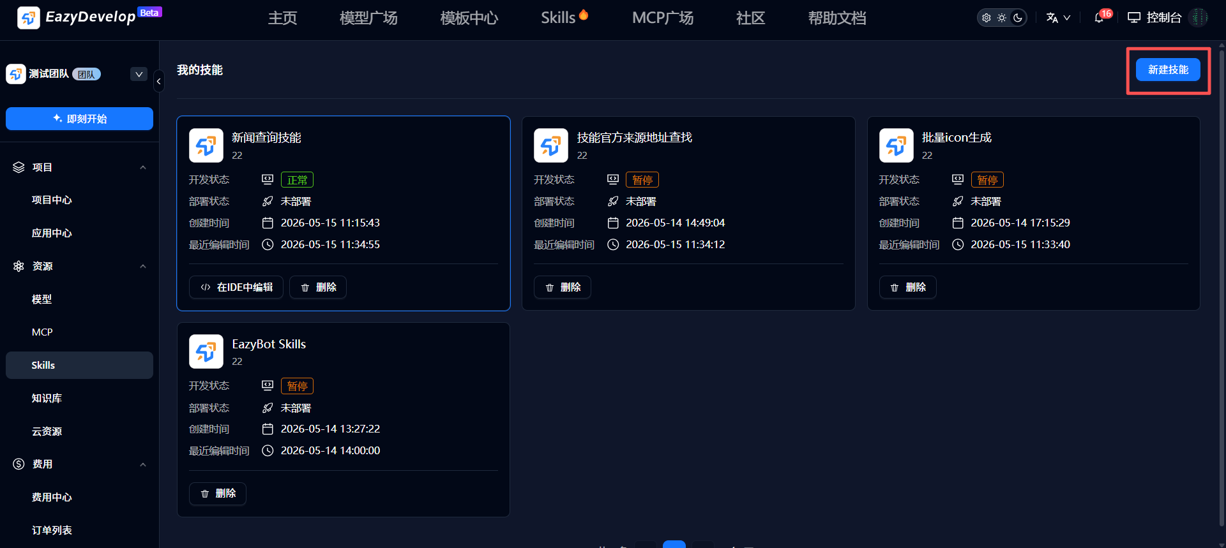Click the 正常 status tag

coord(297,180)
